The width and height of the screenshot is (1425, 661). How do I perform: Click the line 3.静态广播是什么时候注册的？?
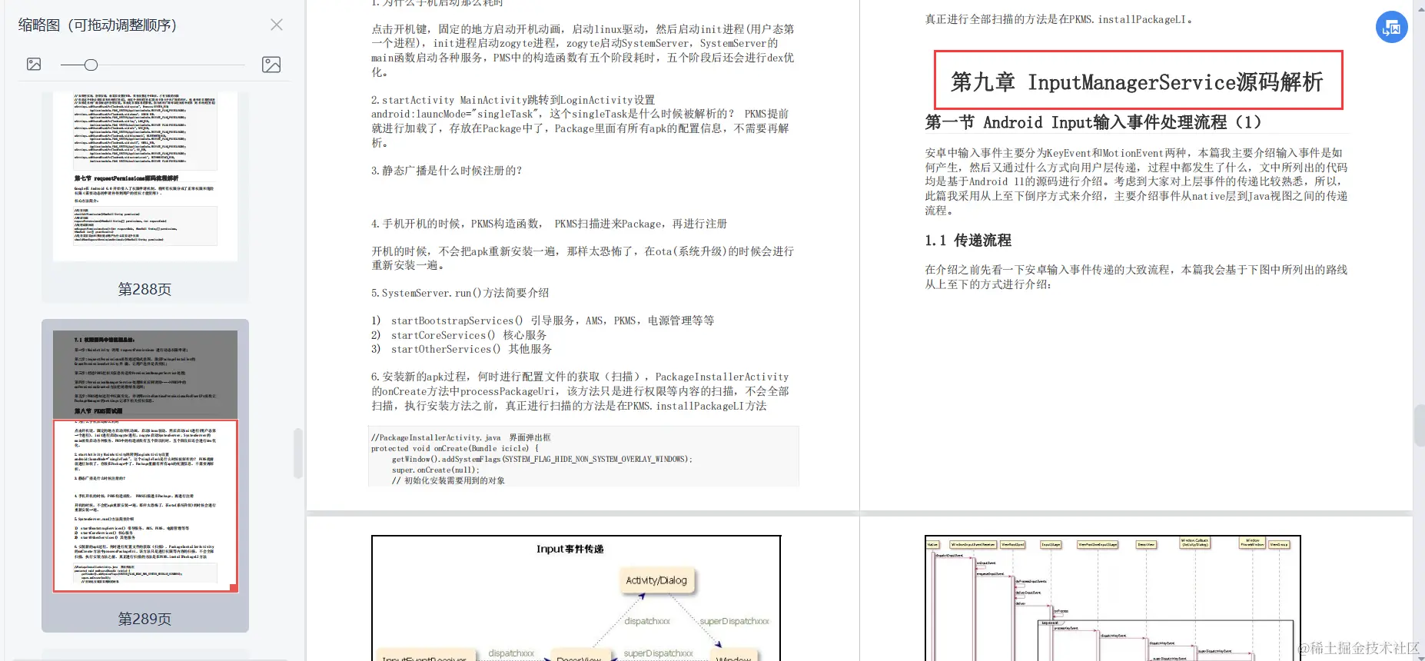point(447,171)
